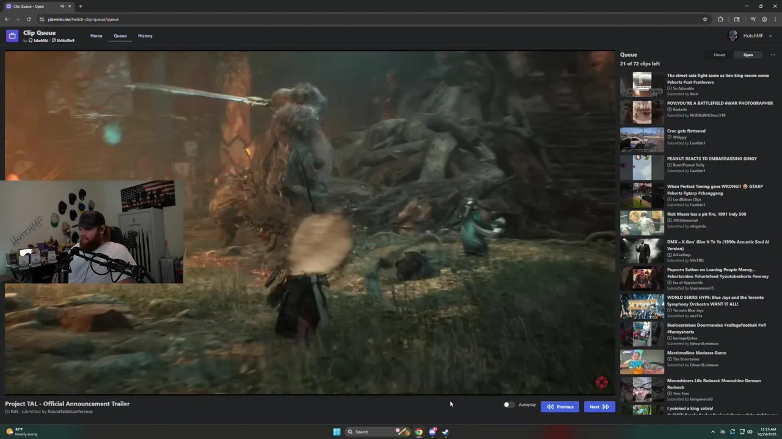Open Chrome from the taskbar
This screenshot has height=439, width=782.
pos(418,432)
